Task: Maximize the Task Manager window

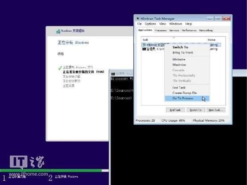Action: (218, 18)
